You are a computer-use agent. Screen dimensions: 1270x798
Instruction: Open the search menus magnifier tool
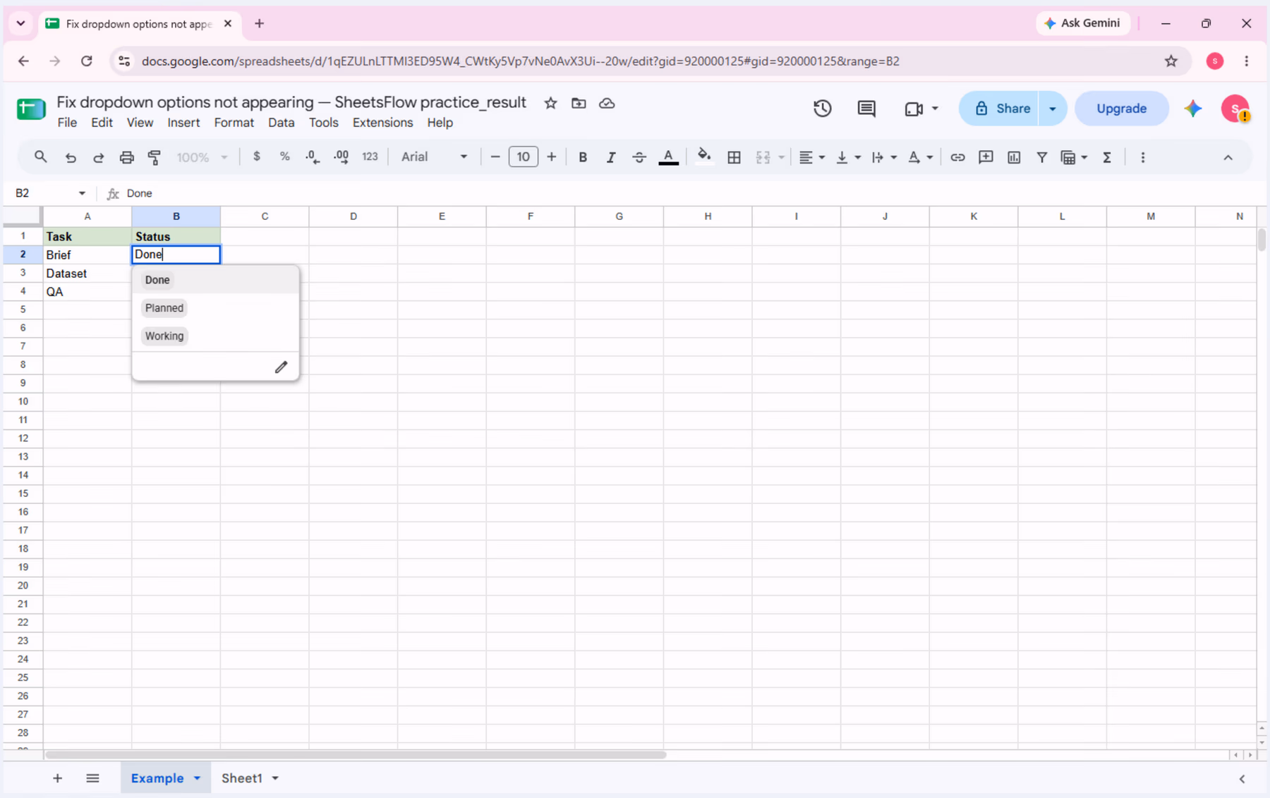41,157
